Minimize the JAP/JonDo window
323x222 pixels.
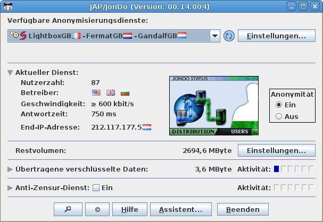[x=292, y=6]
